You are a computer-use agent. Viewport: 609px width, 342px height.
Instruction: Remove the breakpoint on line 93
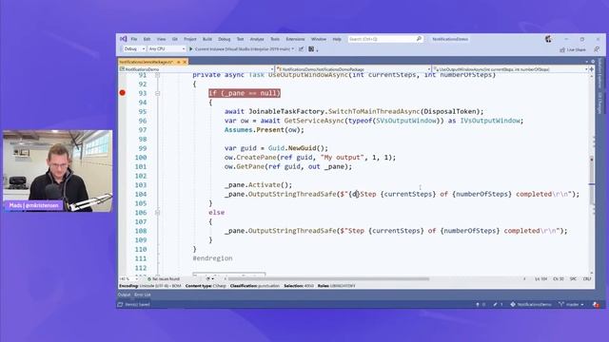(123, 93)
